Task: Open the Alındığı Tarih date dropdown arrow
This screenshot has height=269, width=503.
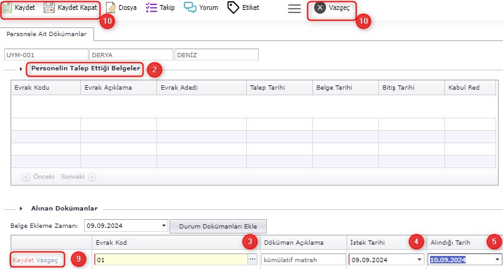Action: pyautogui.click(x=497, y=260)
